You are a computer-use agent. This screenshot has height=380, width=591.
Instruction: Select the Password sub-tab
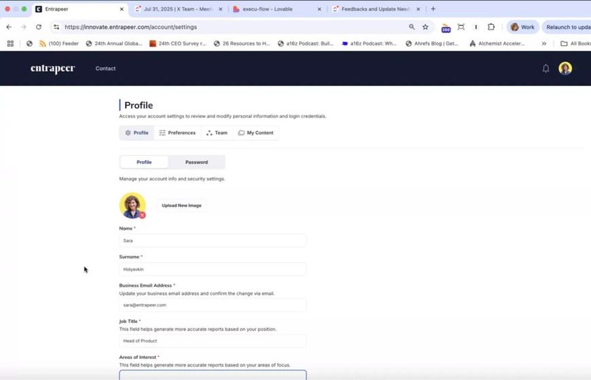click(x=196, y=162)
